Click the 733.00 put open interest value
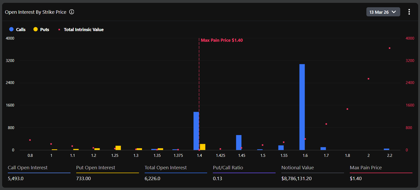This screenshot has height=190, width=420. point(84,179)
